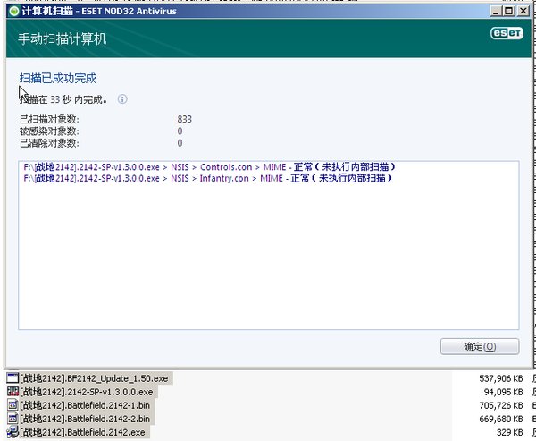Click the BF2142_Update_1.50.exe file icon

pos(13,378)
